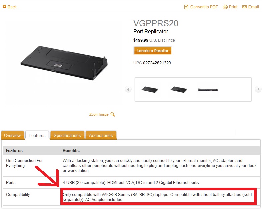Select the second port replicator thumbnail
Screen dimensions: 262x209
coord(178,89)
